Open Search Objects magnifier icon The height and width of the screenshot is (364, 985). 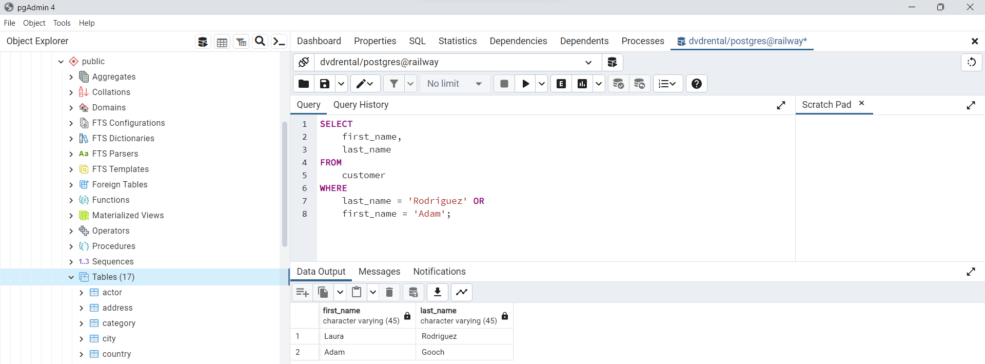[x=260, y=42]
